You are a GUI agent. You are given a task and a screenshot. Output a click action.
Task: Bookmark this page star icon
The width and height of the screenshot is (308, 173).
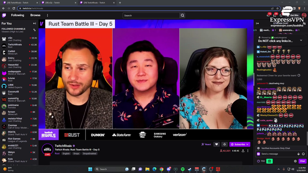click(277, 9)
